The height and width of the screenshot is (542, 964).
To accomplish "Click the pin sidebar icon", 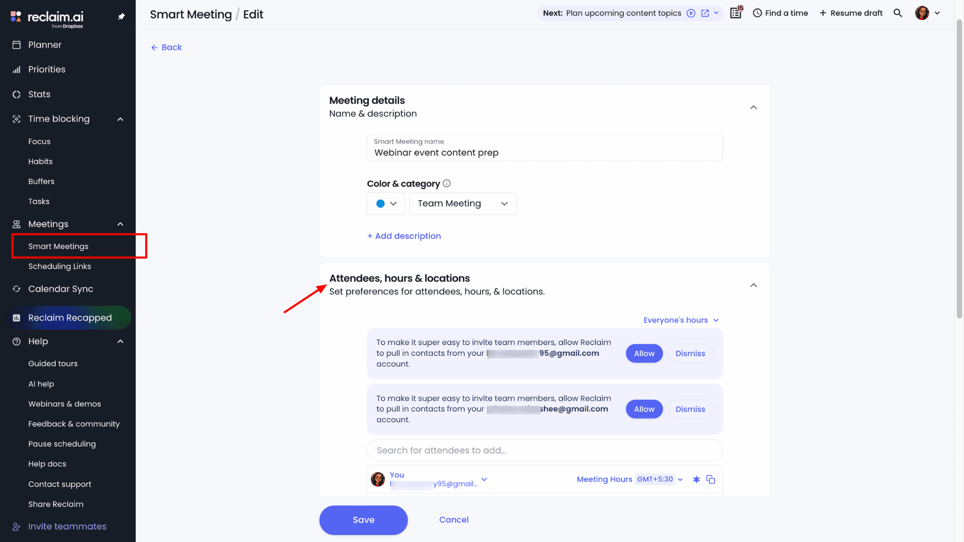I will (121, 17).
